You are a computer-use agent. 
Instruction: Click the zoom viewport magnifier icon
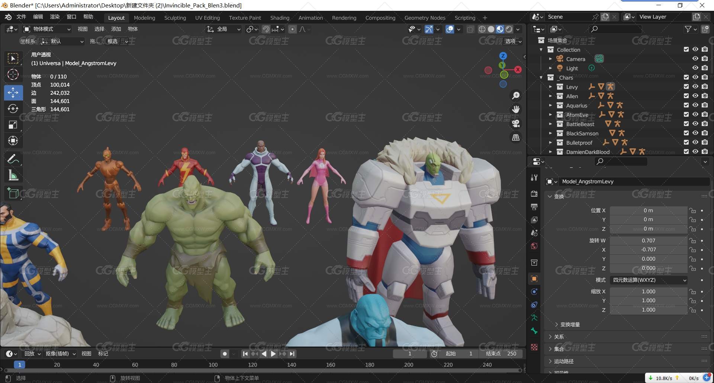pos(516,96)
